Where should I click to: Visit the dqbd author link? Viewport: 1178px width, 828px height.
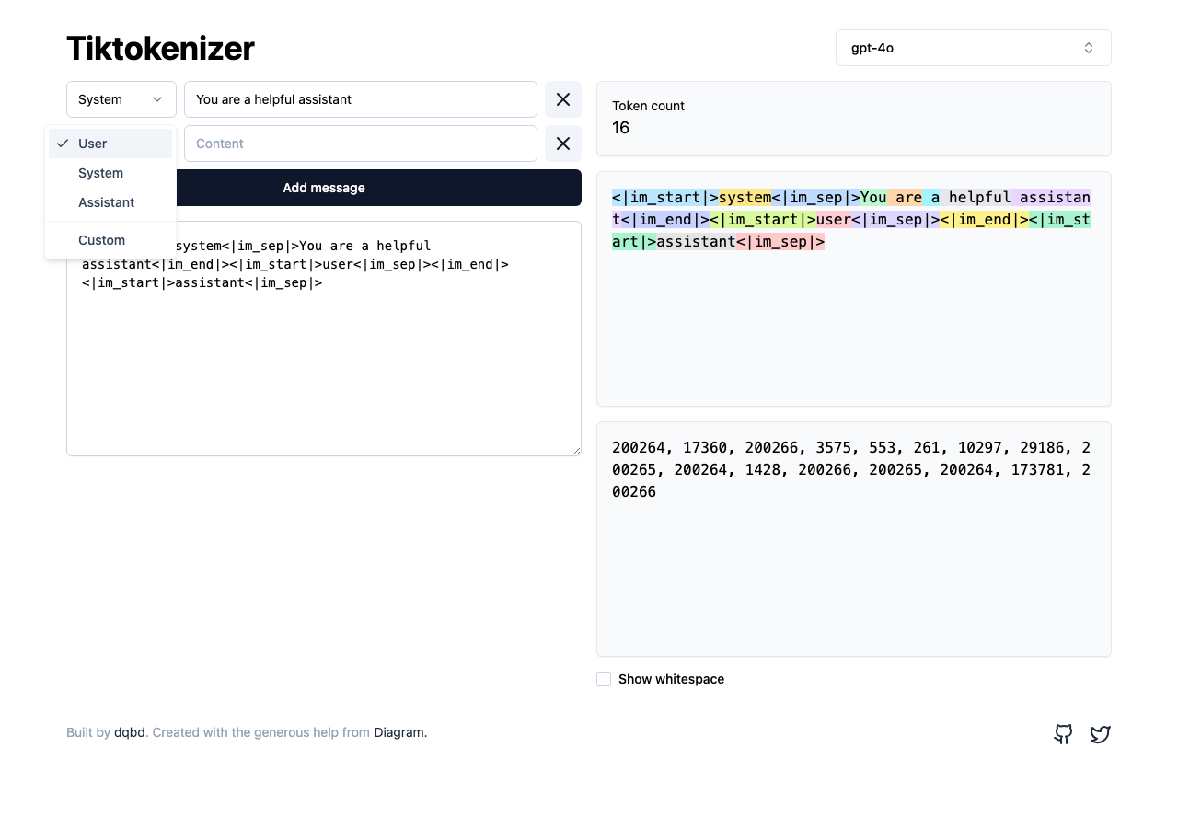(x=130, y=732)
